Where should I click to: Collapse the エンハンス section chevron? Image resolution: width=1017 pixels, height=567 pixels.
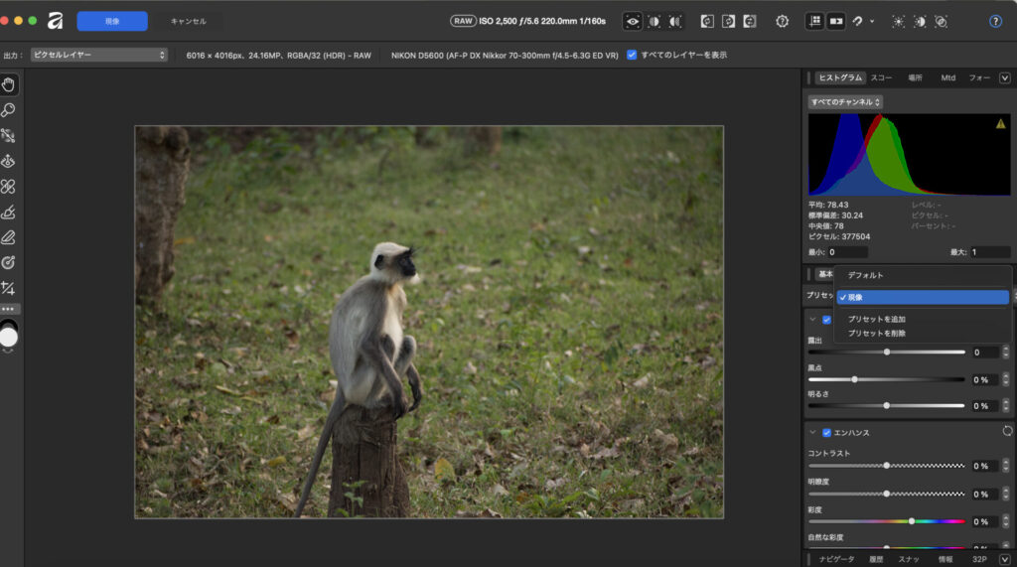point(812,433)
